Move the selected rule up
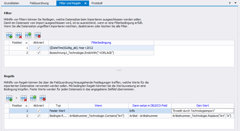Image resolution: width=240 pixels, height=131 pixels. tap(33, 98)
